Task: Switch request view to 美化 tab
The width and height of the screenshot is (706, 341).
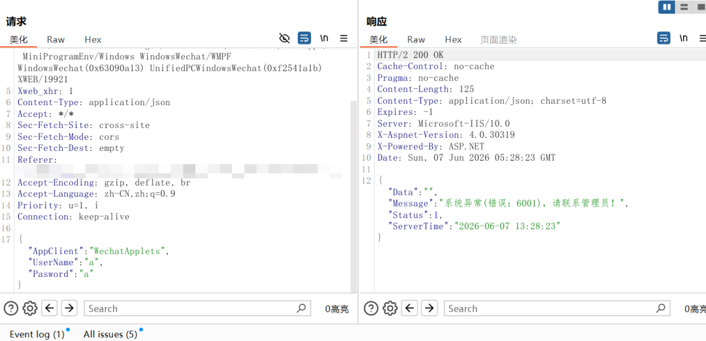Action: coord(18,40)
